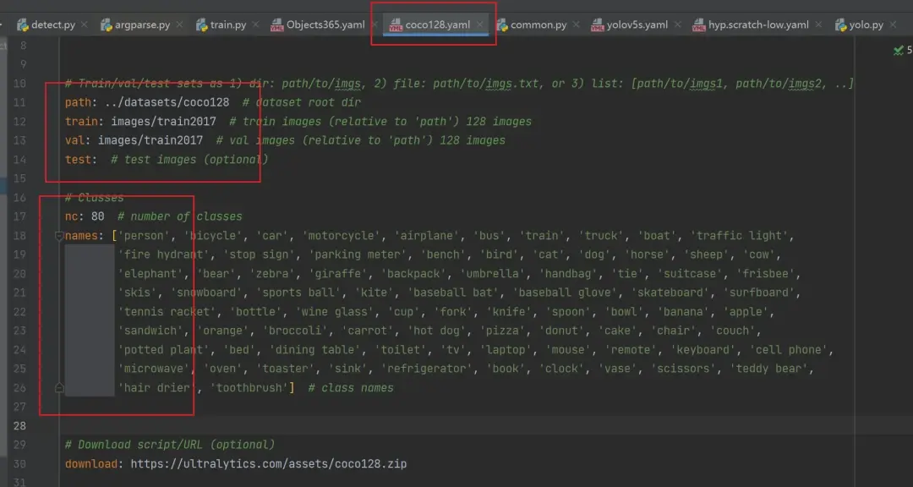Click the 'val' key on line 13
Viewport: 913px width, 487px height.
[75, 140]
